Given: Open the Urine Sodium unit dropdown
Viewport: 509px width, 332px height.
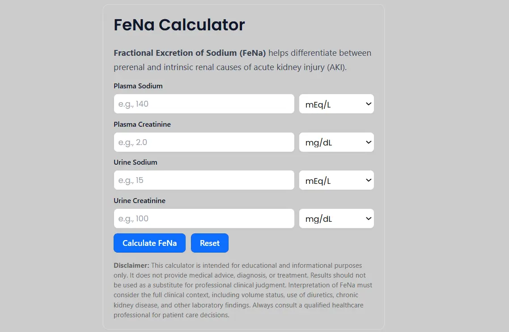Looking at the screenshot, I should [x=336, y=180].
